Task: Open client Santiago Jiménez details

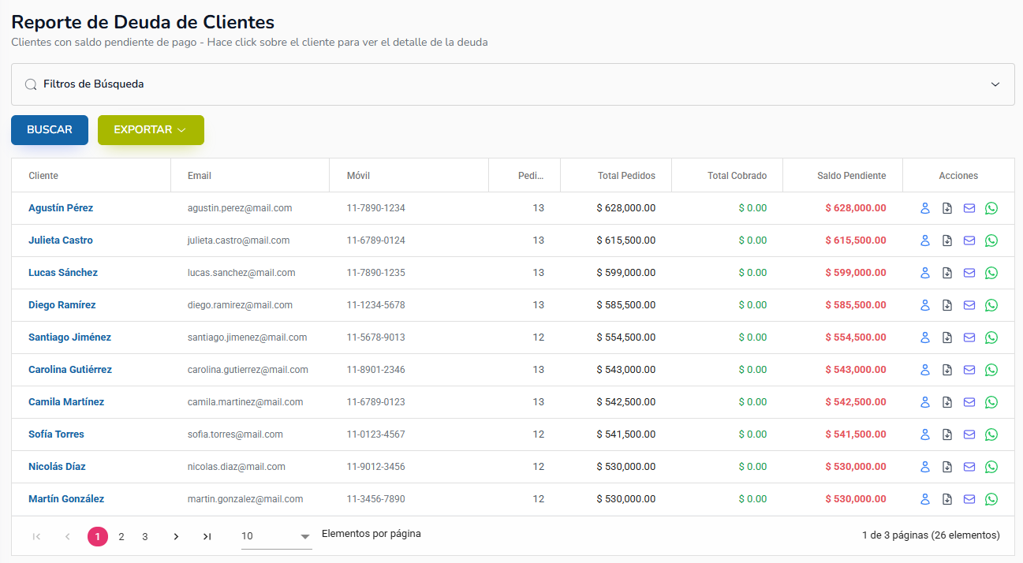Action: pos(69,337)
